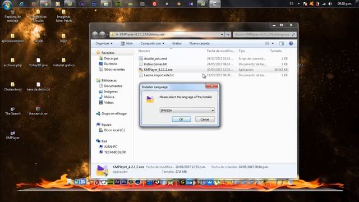Click the Explorer help question icon
Viewport: 359px width, 202px height.
click(291, 43)
